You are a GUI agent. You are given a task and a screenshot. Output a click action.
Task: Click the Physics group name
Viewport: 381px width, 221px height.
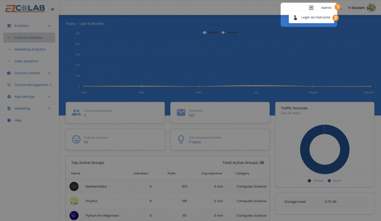pos(91,201)
